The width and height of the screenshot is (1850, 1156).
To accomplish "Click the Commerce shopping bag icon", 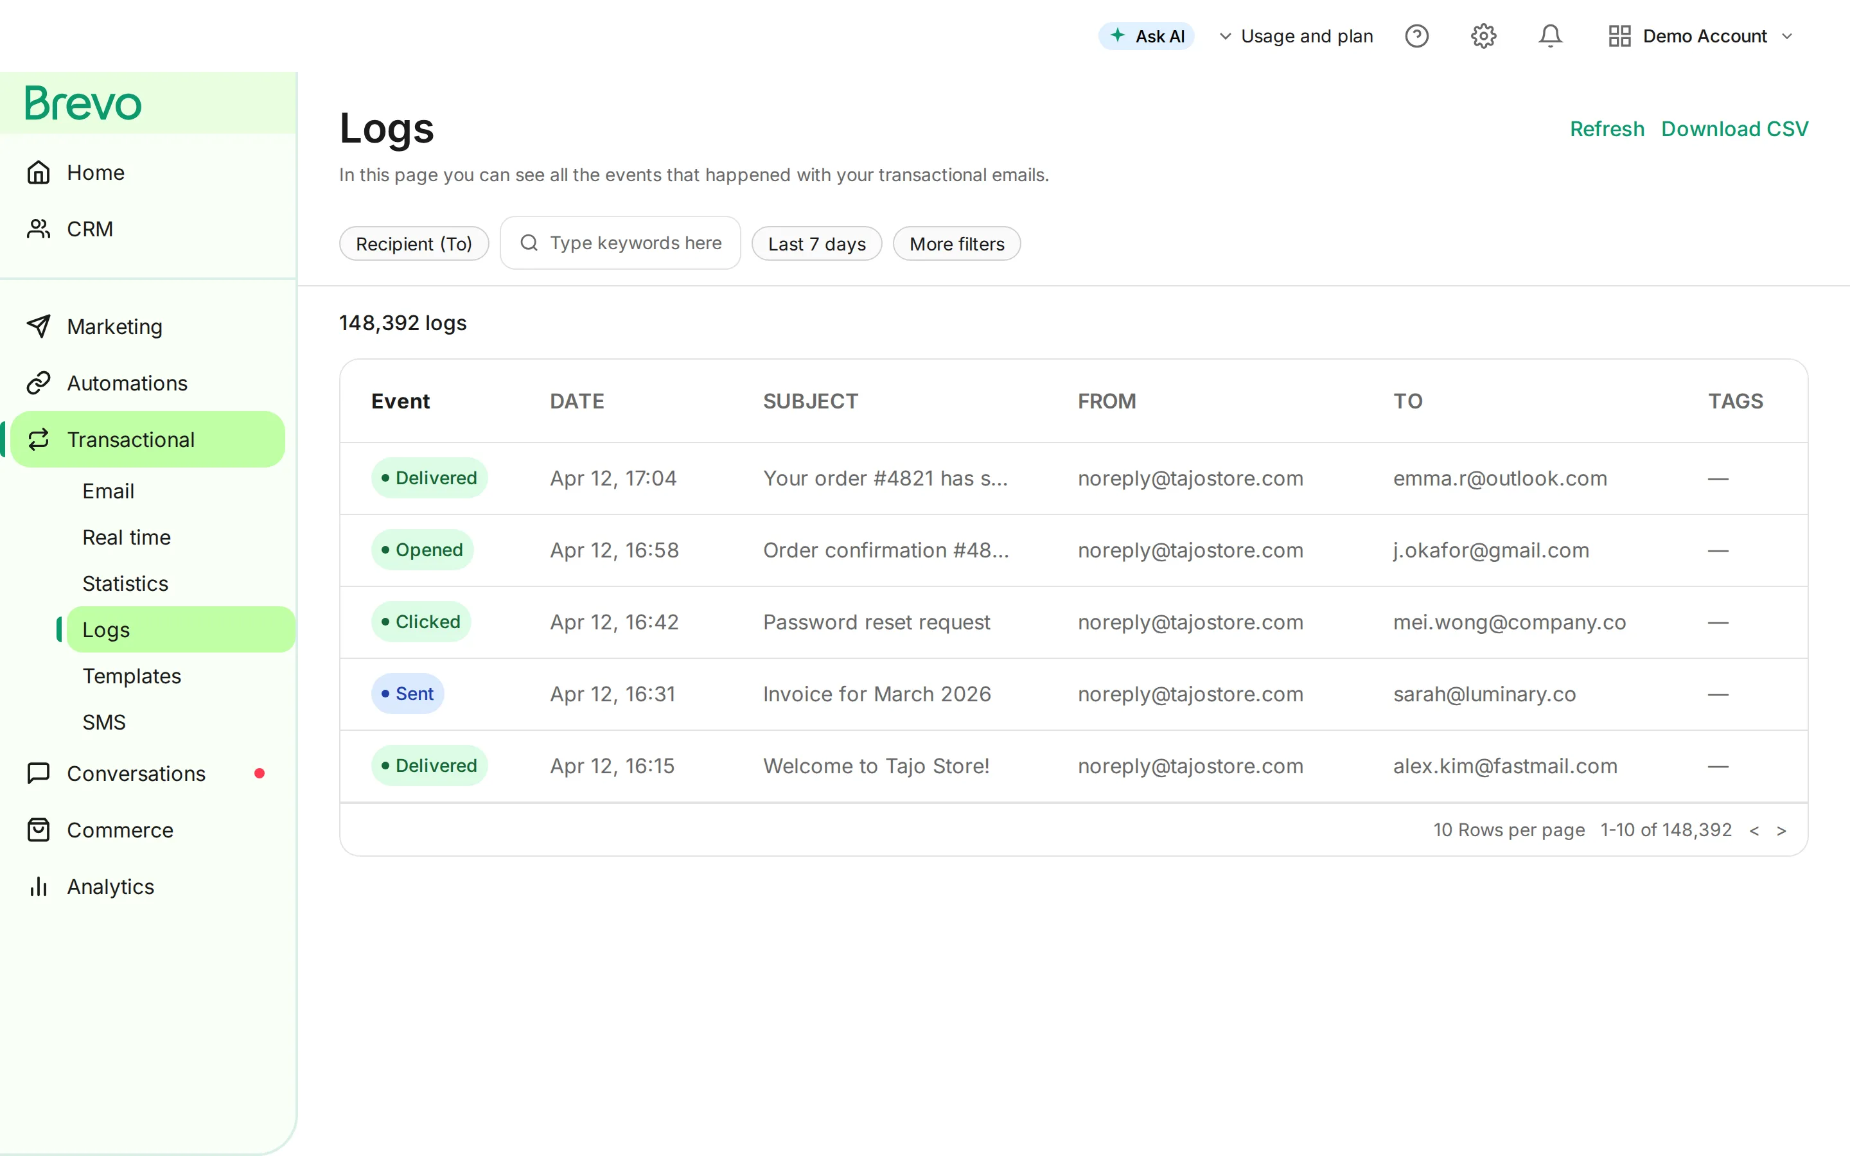I will click(39, 830).
